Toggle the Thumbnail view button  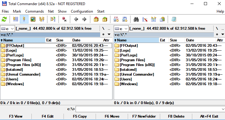pyautogui.click(x=33, y=19)
